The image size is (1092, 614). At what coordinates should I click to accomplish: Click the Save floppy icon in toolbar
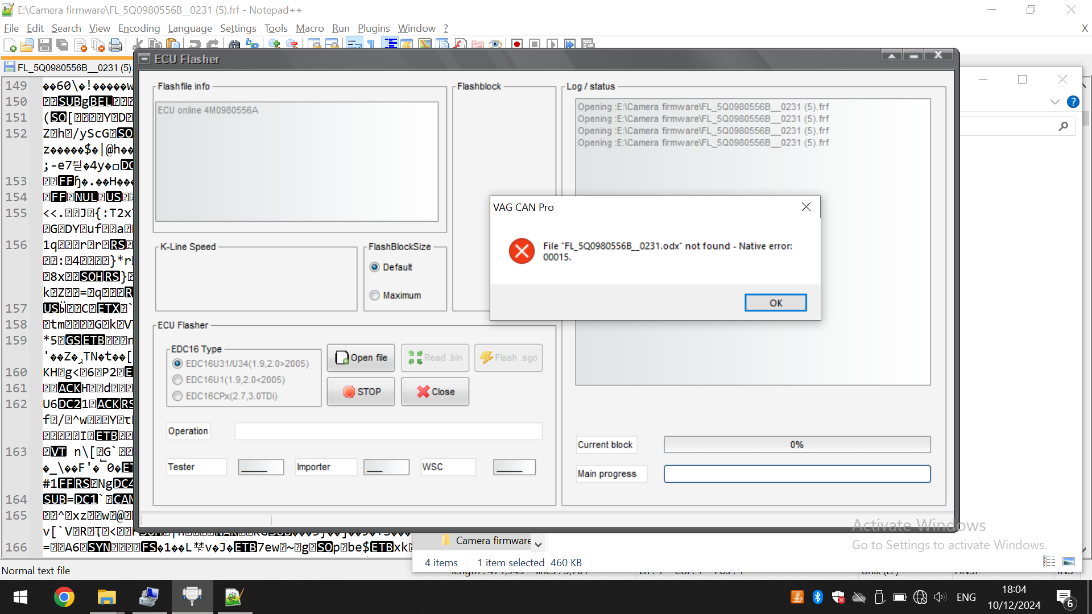(x=45, y=44)
